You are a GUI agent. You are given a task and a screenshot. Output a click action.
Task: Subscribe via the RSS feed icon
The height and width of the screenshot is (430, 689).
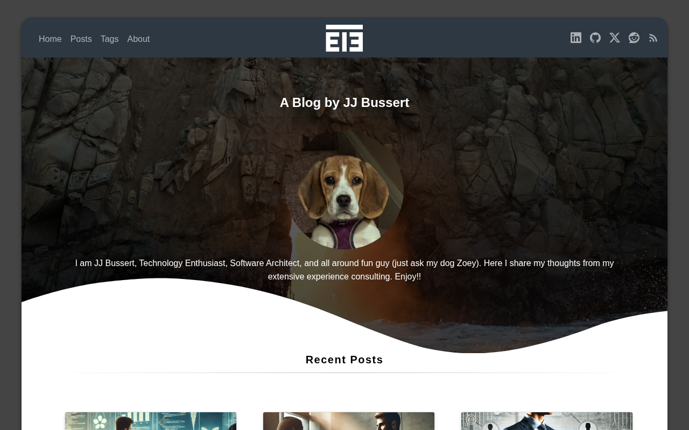(653, 38)
